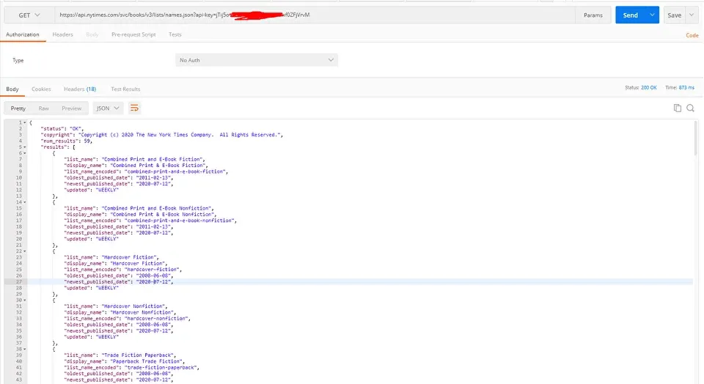This screenshot has height=384, width=704.
Task: Click the 200 OK status value
Action: 648,87
